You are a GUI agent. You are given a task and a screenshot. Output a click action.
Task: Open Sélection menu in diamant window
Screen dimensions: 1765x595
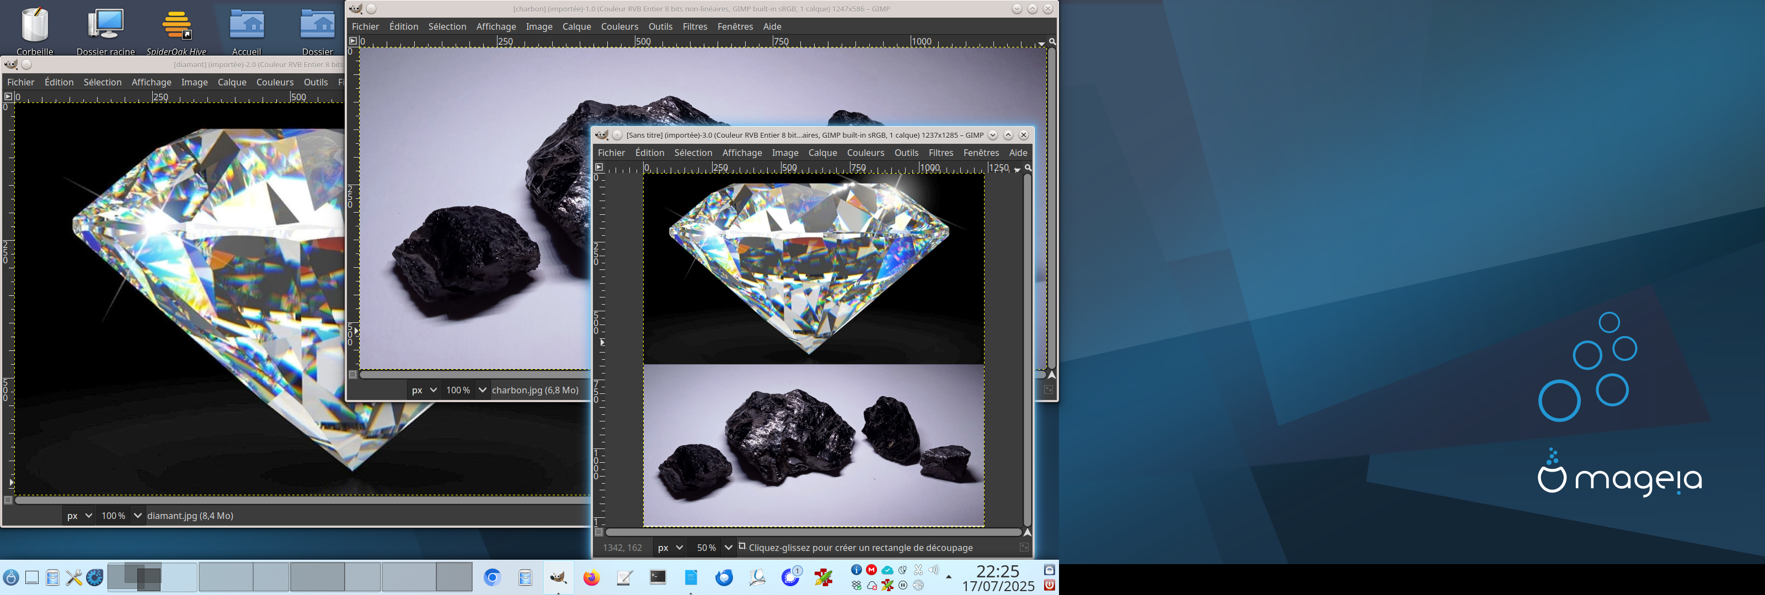pos(102,82)
